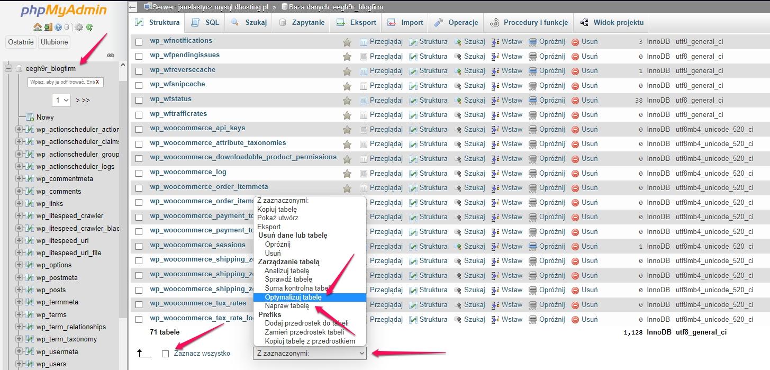This screenshot has width=770, height=370.
Task: Open wp_usermeta in the navigation tree
Action: (57, 352)
